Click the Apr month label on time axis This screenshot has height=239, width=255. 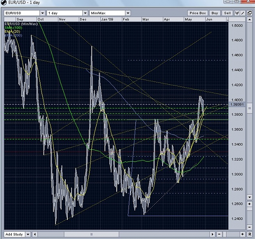tap(167, 19)
